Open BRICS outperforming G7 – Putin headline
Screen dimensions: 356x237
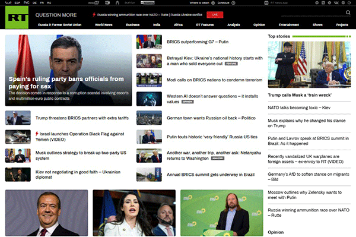coord(198,42)
